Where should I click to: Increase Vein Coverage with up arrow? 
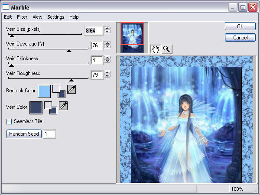click(x=107, y=43)
